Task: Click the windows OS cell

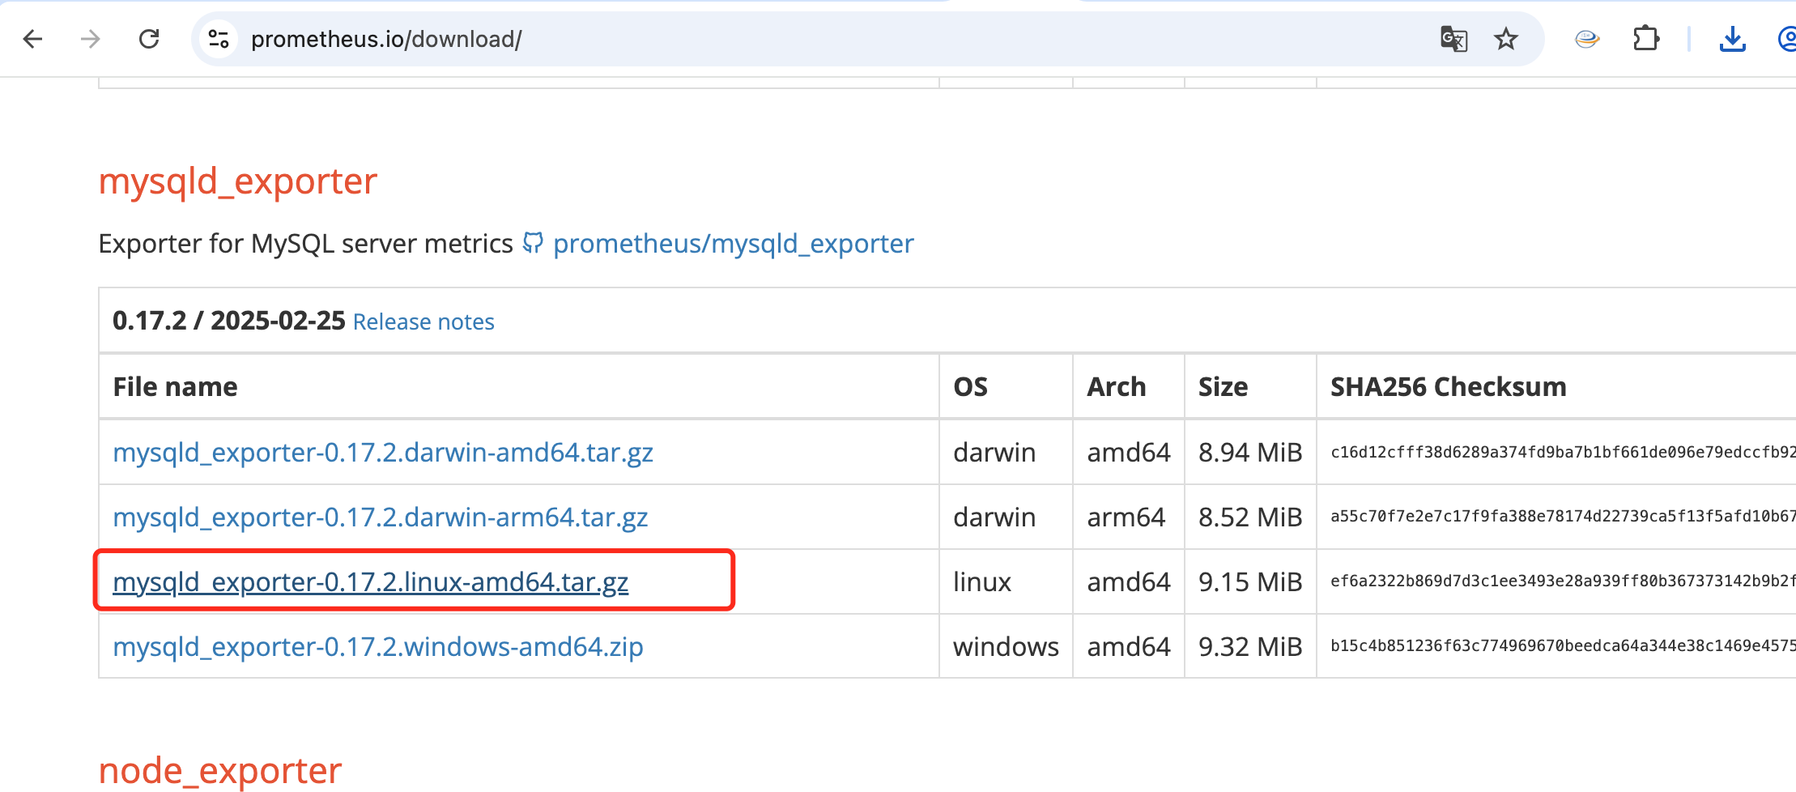Action: click(1006, 646)
